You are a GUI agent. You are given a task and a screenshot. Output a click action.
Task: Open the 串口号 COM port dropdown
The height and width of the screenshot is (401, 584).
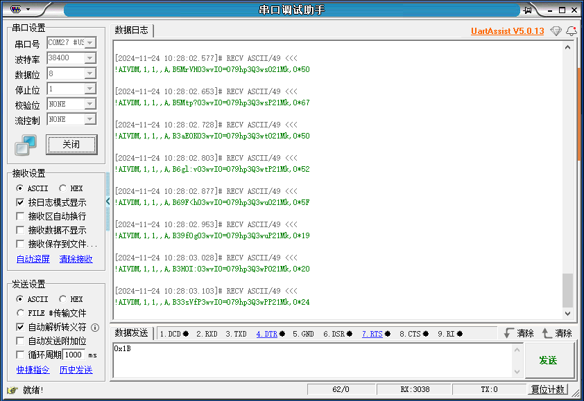[89, 43]
